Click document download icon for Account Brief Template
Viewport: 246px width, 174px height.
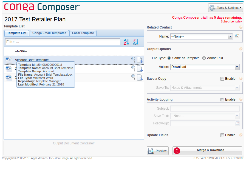[x=140, y=60]
